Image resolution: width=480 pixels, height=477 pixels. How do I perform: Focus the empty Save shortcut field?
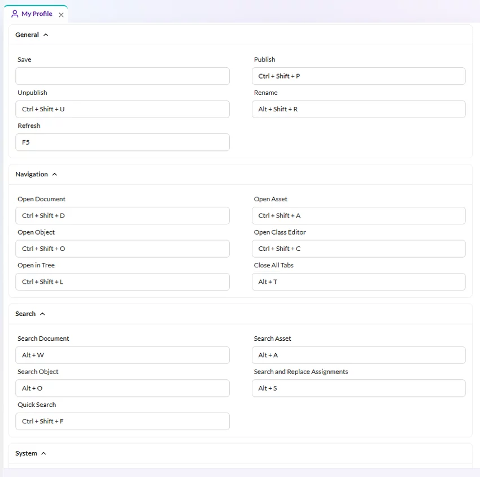pyautogui.click(x=123, y=76)
